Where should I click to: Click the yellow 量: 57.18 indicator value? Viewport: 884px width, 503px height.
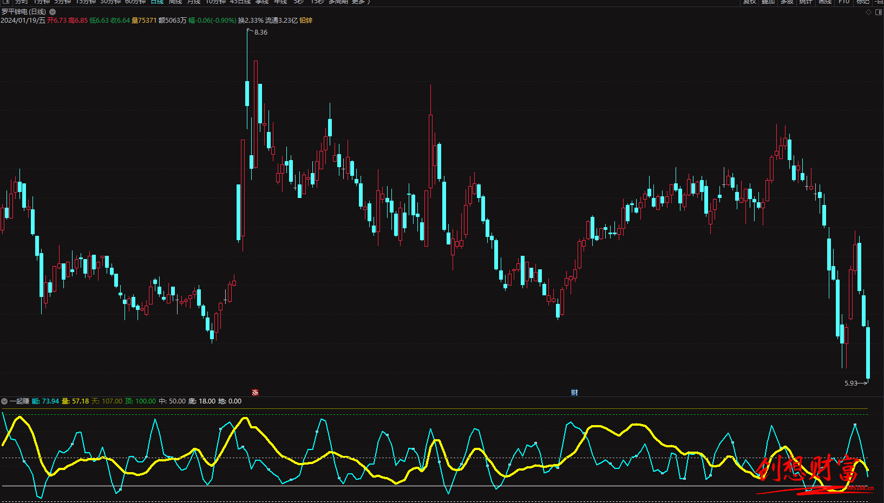[x=75, y=401]
